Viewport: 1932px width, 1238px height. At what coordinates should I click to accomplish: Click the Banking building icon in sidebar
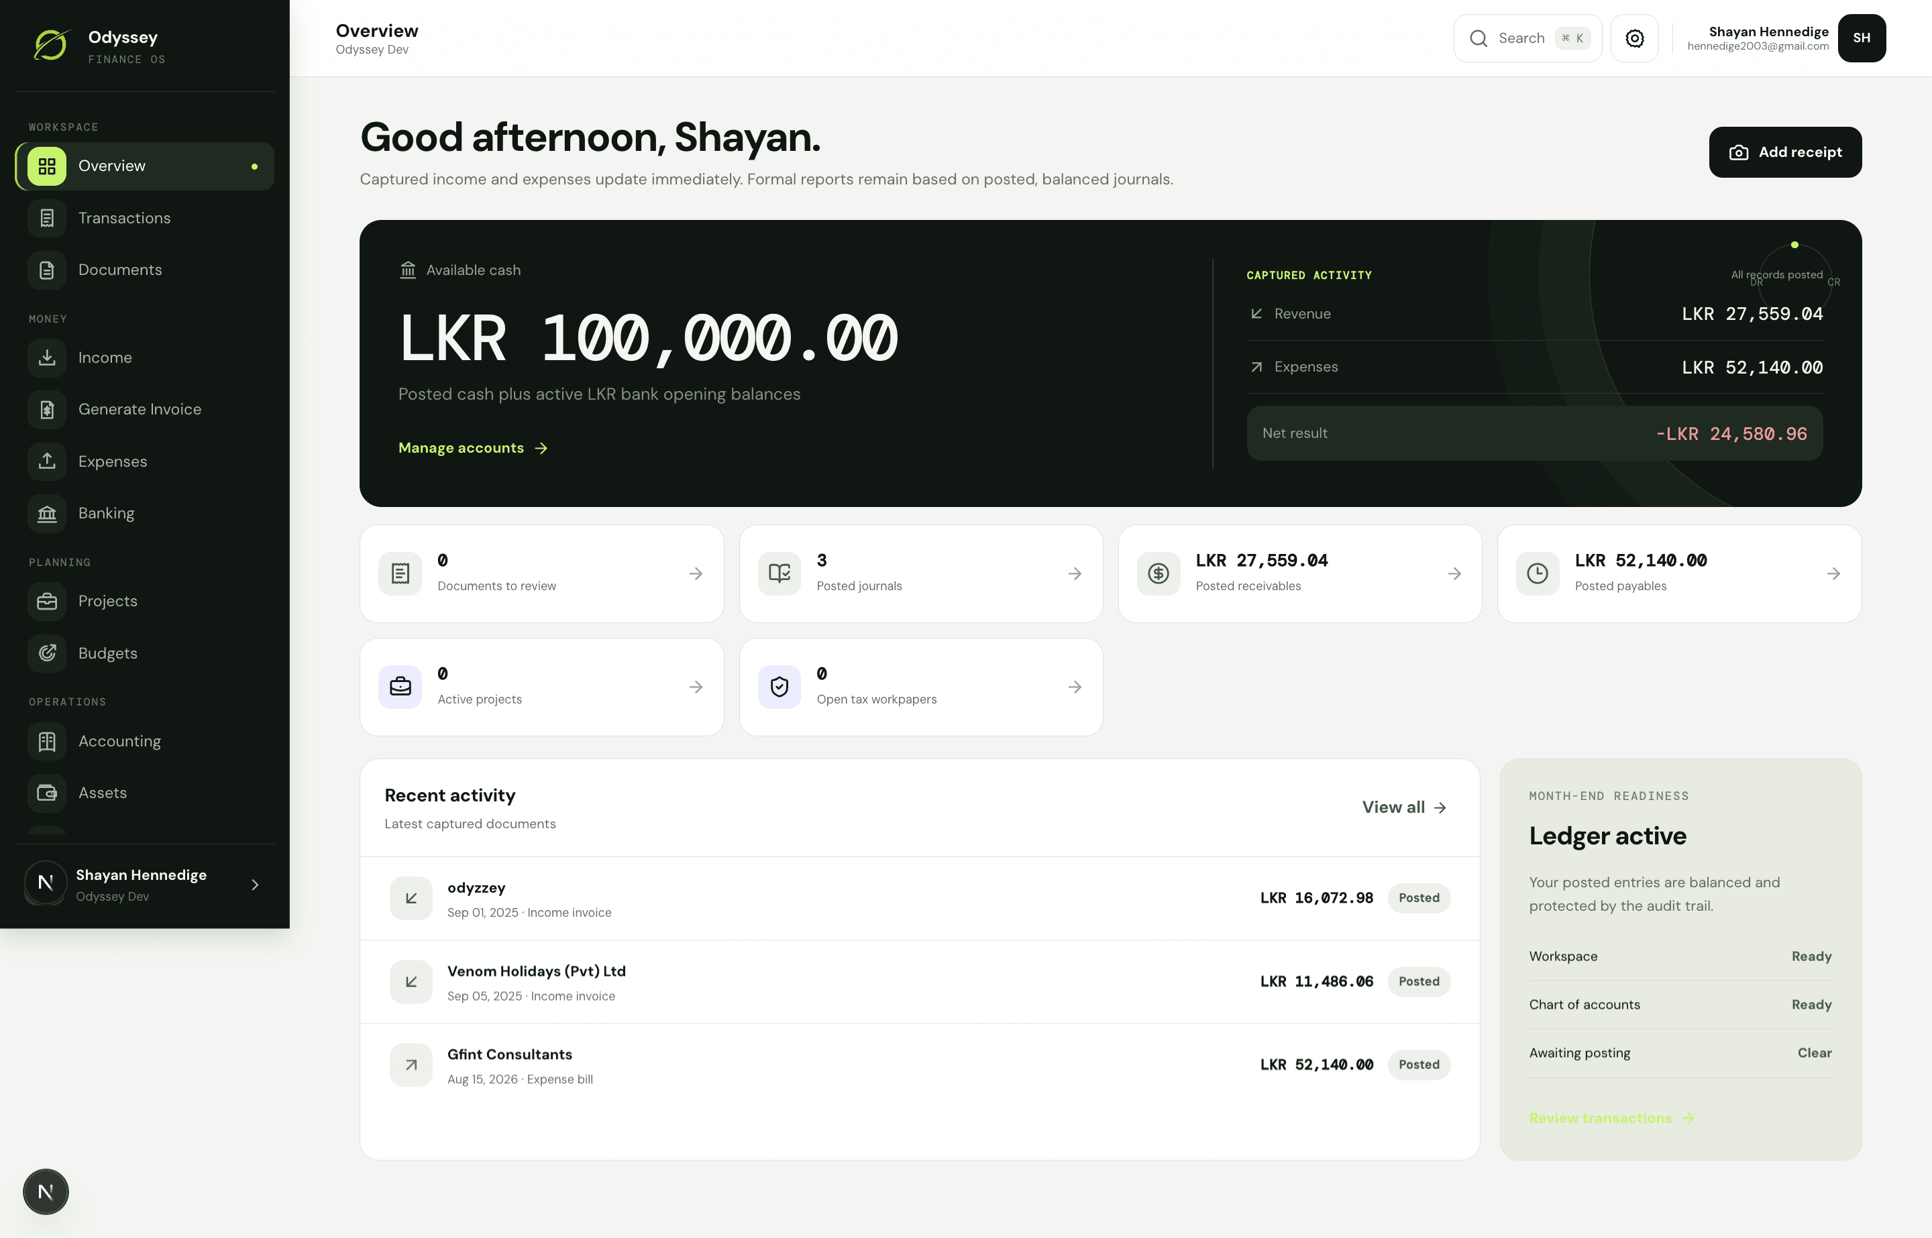[x=47, y=513]
